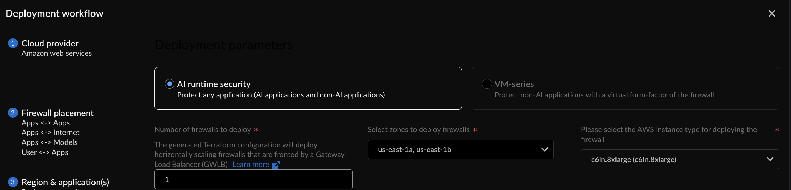Close the Deployment workflow dialog
The height and width of the screenshot is (190, 791).
(772, 13)
